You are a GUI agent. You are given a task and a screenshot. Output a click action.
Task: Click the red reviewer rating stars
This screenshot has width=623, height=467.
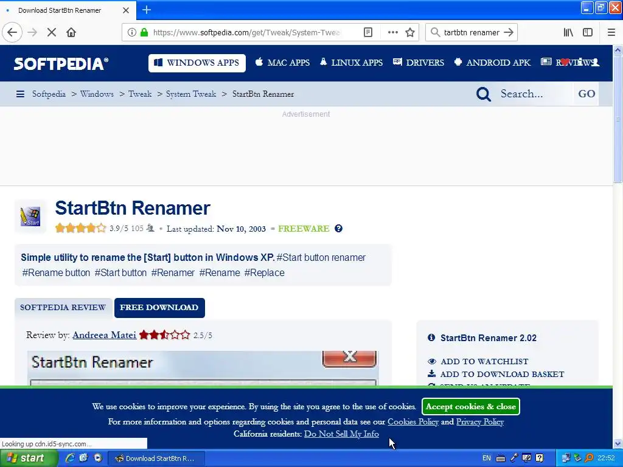pos(164,335)
